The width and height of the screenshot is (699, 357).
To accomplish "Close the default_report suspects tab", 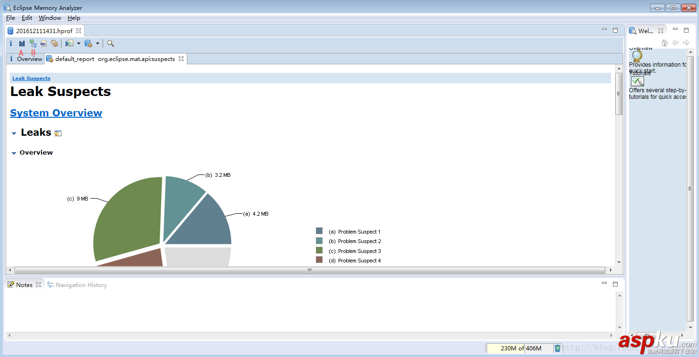I will 181,59.
